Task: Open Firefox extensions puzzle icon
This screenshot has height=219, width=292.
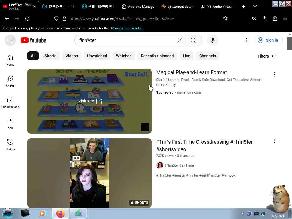Action: 275,19
